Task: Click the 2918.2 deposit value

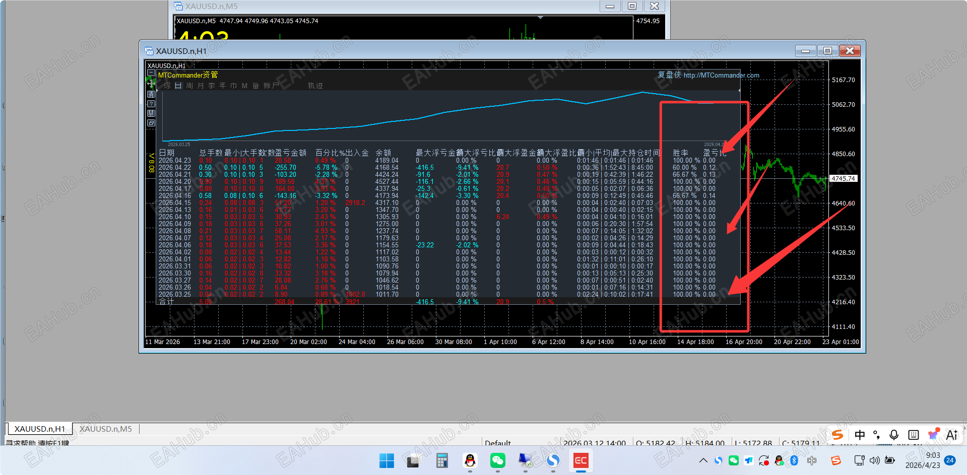Action: 355,202
